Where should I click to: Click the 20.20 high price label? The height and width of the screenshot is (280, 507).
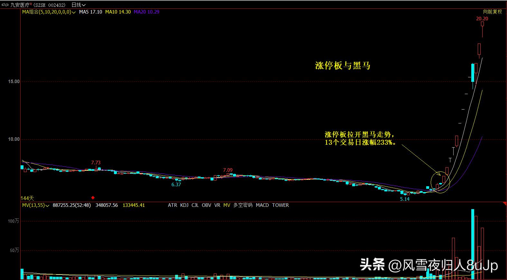482,19
